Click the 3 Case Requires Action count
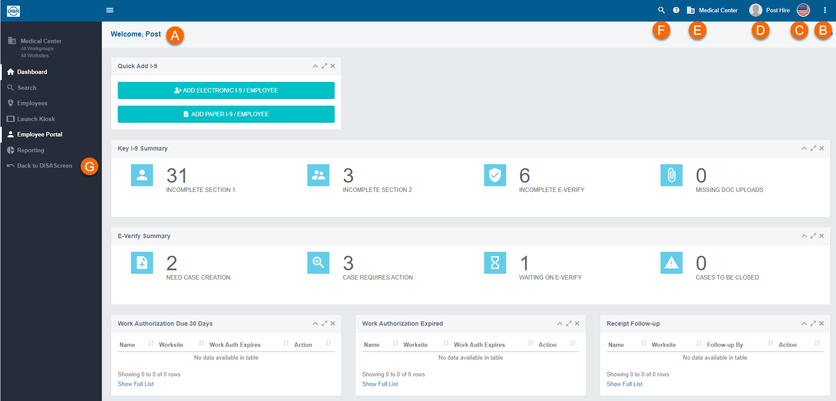 348,263
